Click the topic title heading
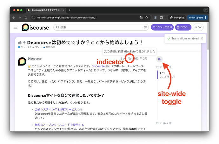This screenshot has width=219, height=144. (x=85, y=43)
